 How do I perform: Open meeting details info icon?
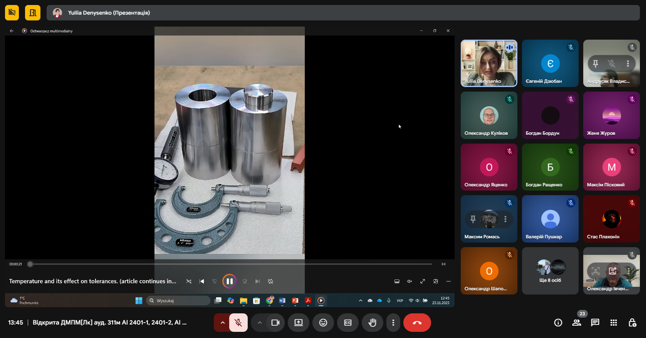click(x=558, y=323)
